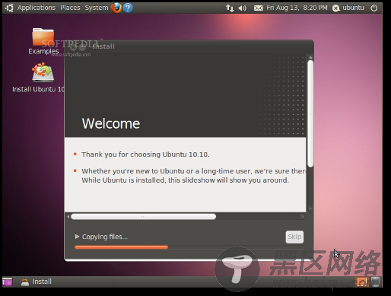
Task: Click 'Thank you for choosing Ubuntu 10.10' text
Action: 145,154
